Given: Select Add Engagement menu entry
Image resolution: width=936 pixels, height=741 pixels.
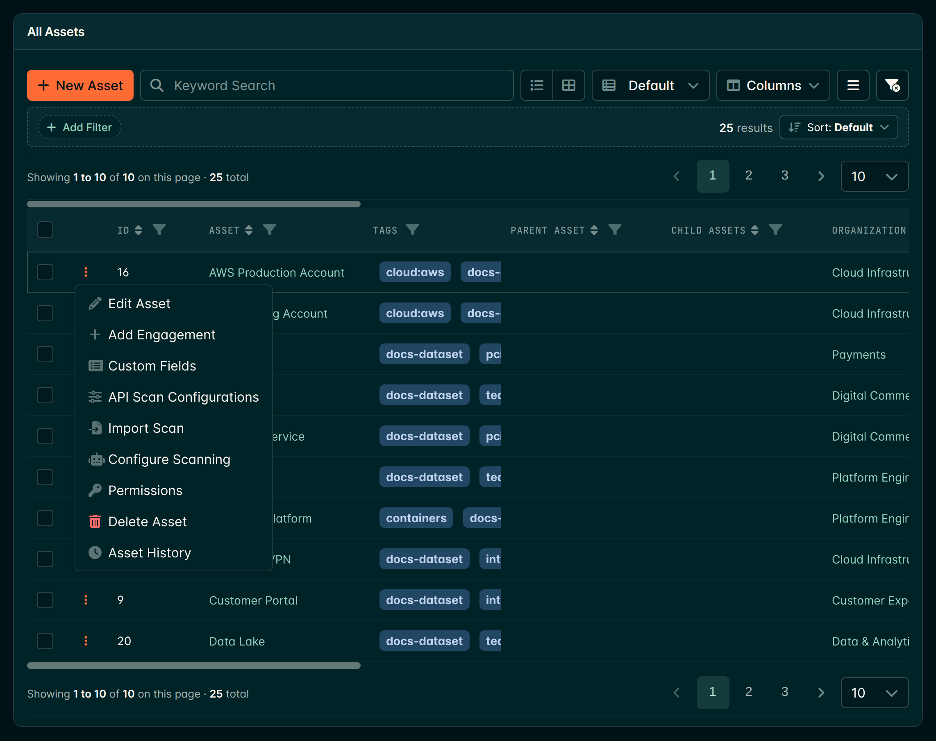Looking at the screenshot, I should pos(173,335).
